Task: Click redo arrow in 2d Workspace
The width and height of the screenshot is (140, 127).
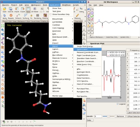Action: 92,10
